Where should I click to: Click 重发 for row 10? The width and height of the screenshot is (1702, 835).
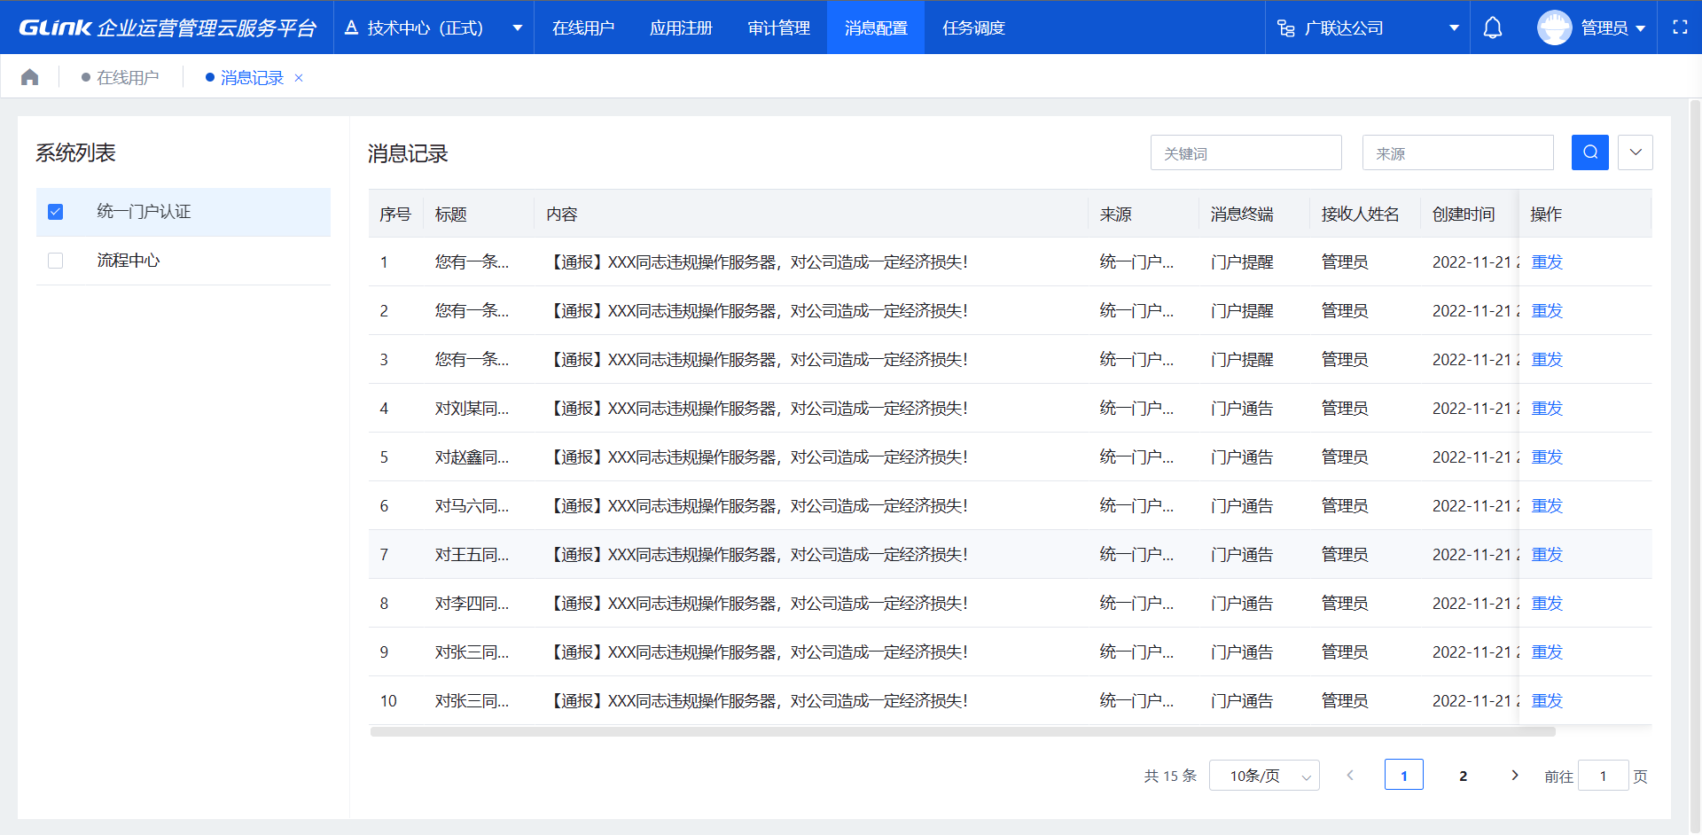pyautogui.click(x=1547, y=701)
